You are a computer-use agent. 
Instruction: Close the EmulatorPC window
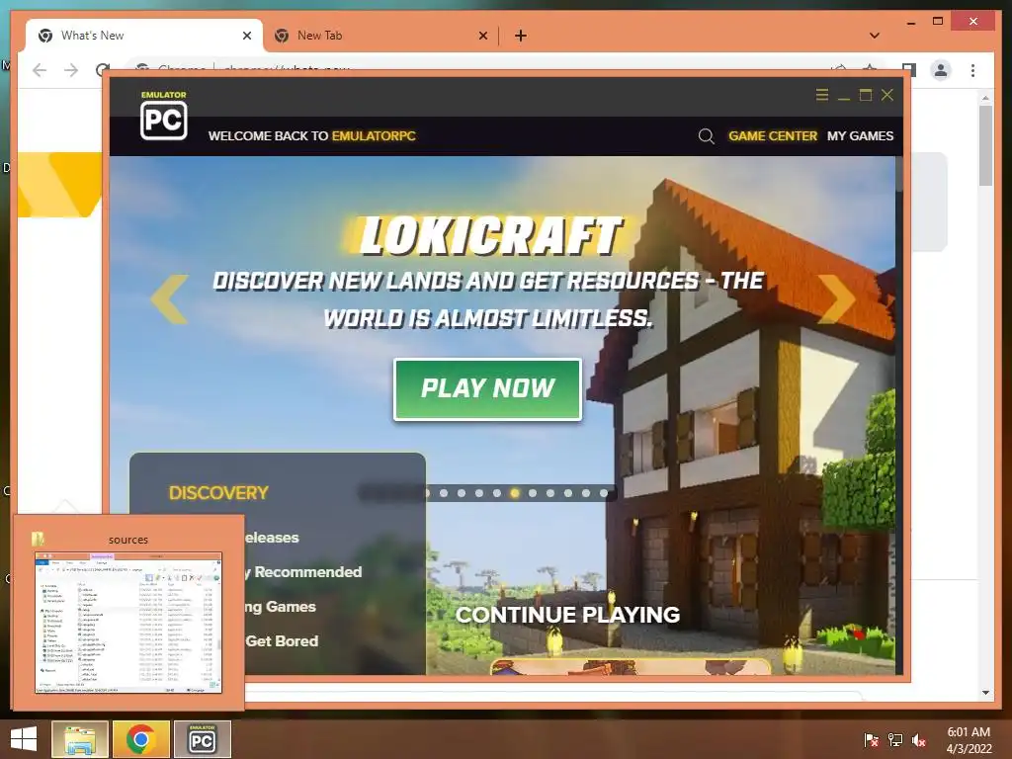pos(887,95)
